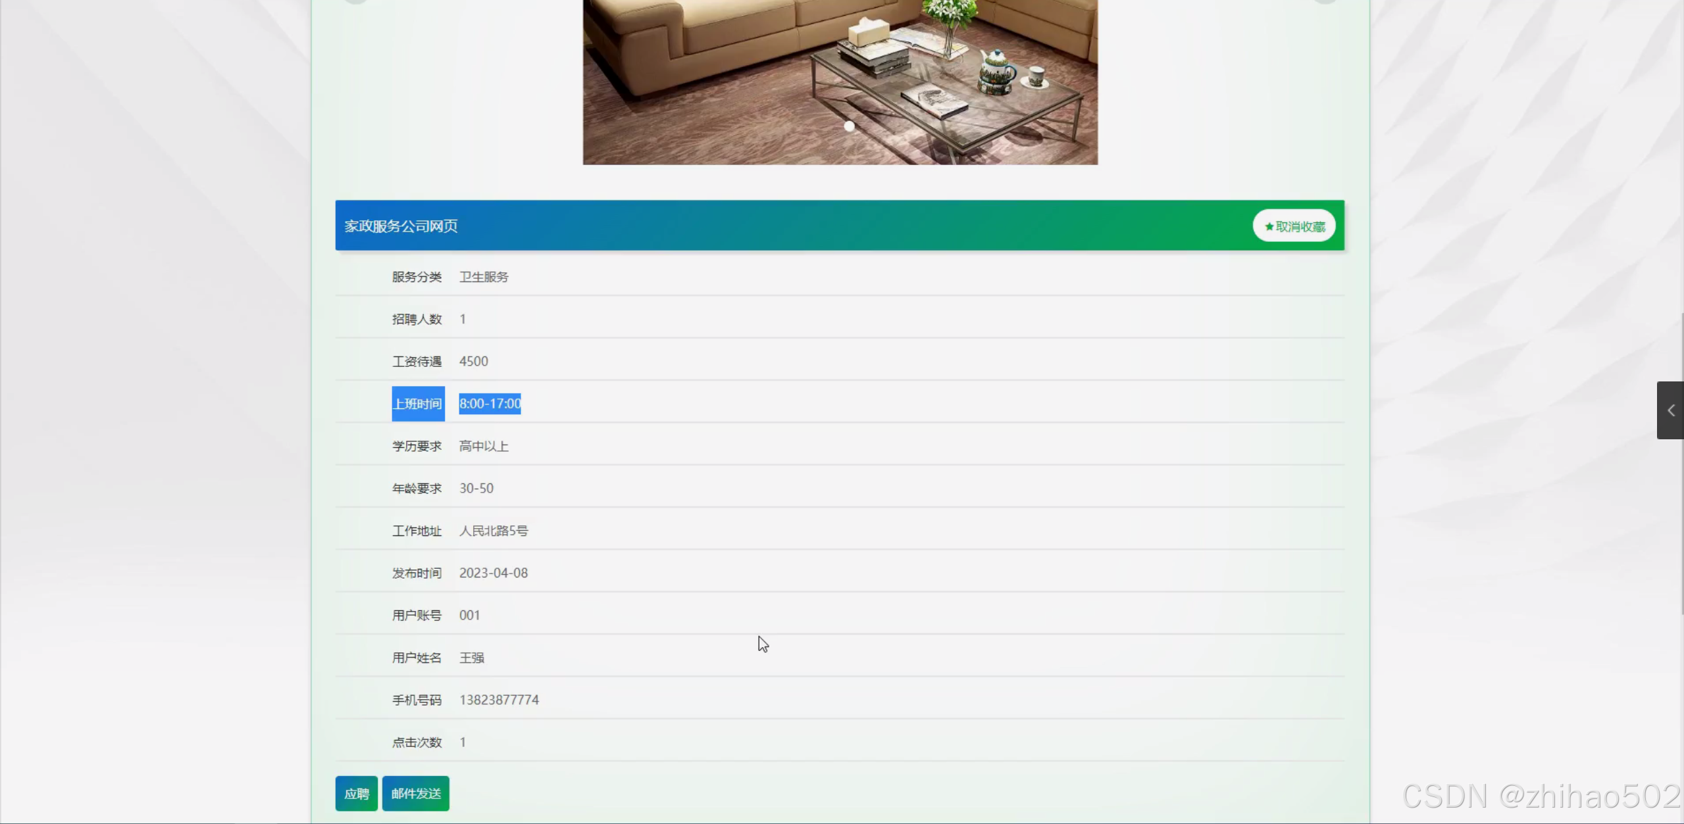Screen dimensions: 1684x824
Task: Expand the dark side panel chevron arrow
Action: (1670, 410)
